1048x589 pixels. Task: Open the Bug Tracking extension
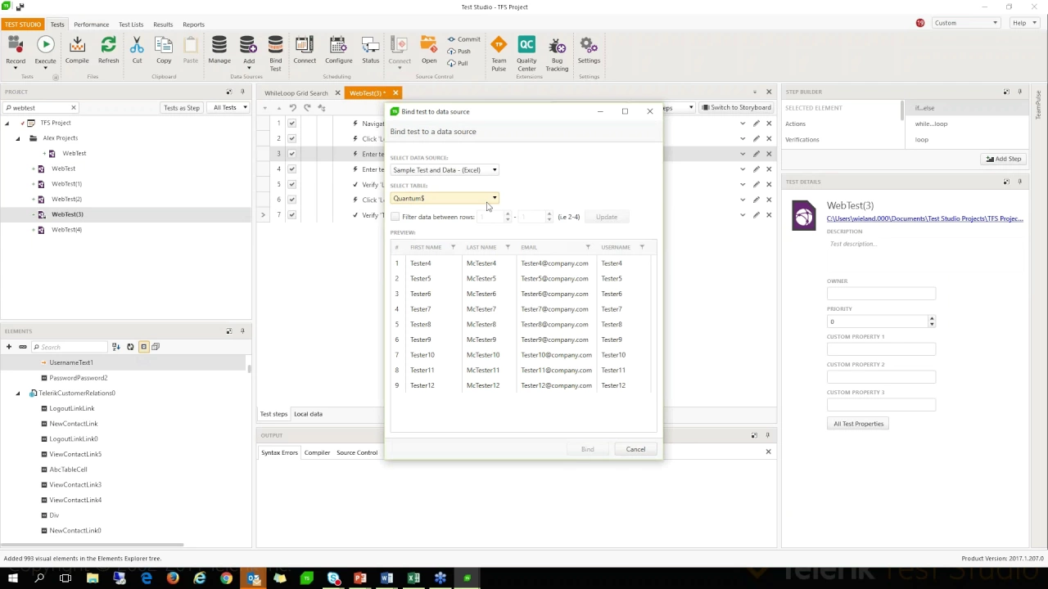coord(557,53)
